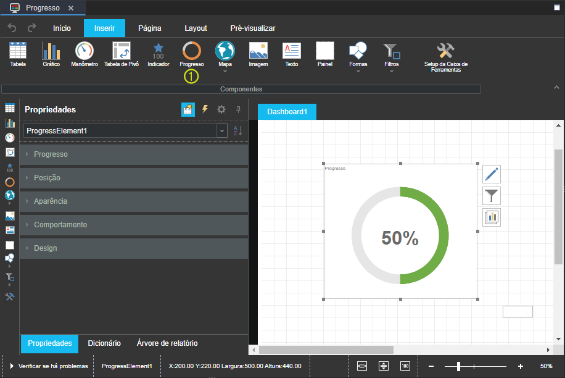Click the zoom slider handle
Image resolution: width=565 pixels, height=378 pixels.
458,366
